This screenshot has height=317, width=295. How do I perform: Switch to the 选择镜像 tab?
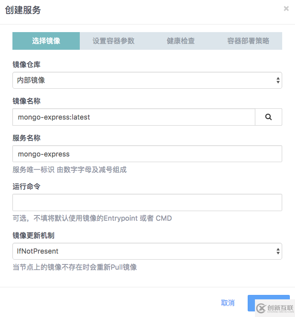coord(46,41)
